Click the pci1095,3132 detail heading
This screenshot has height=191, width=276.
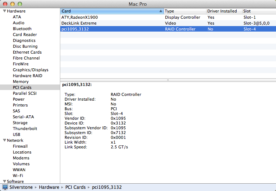click(x=77, y=84)
